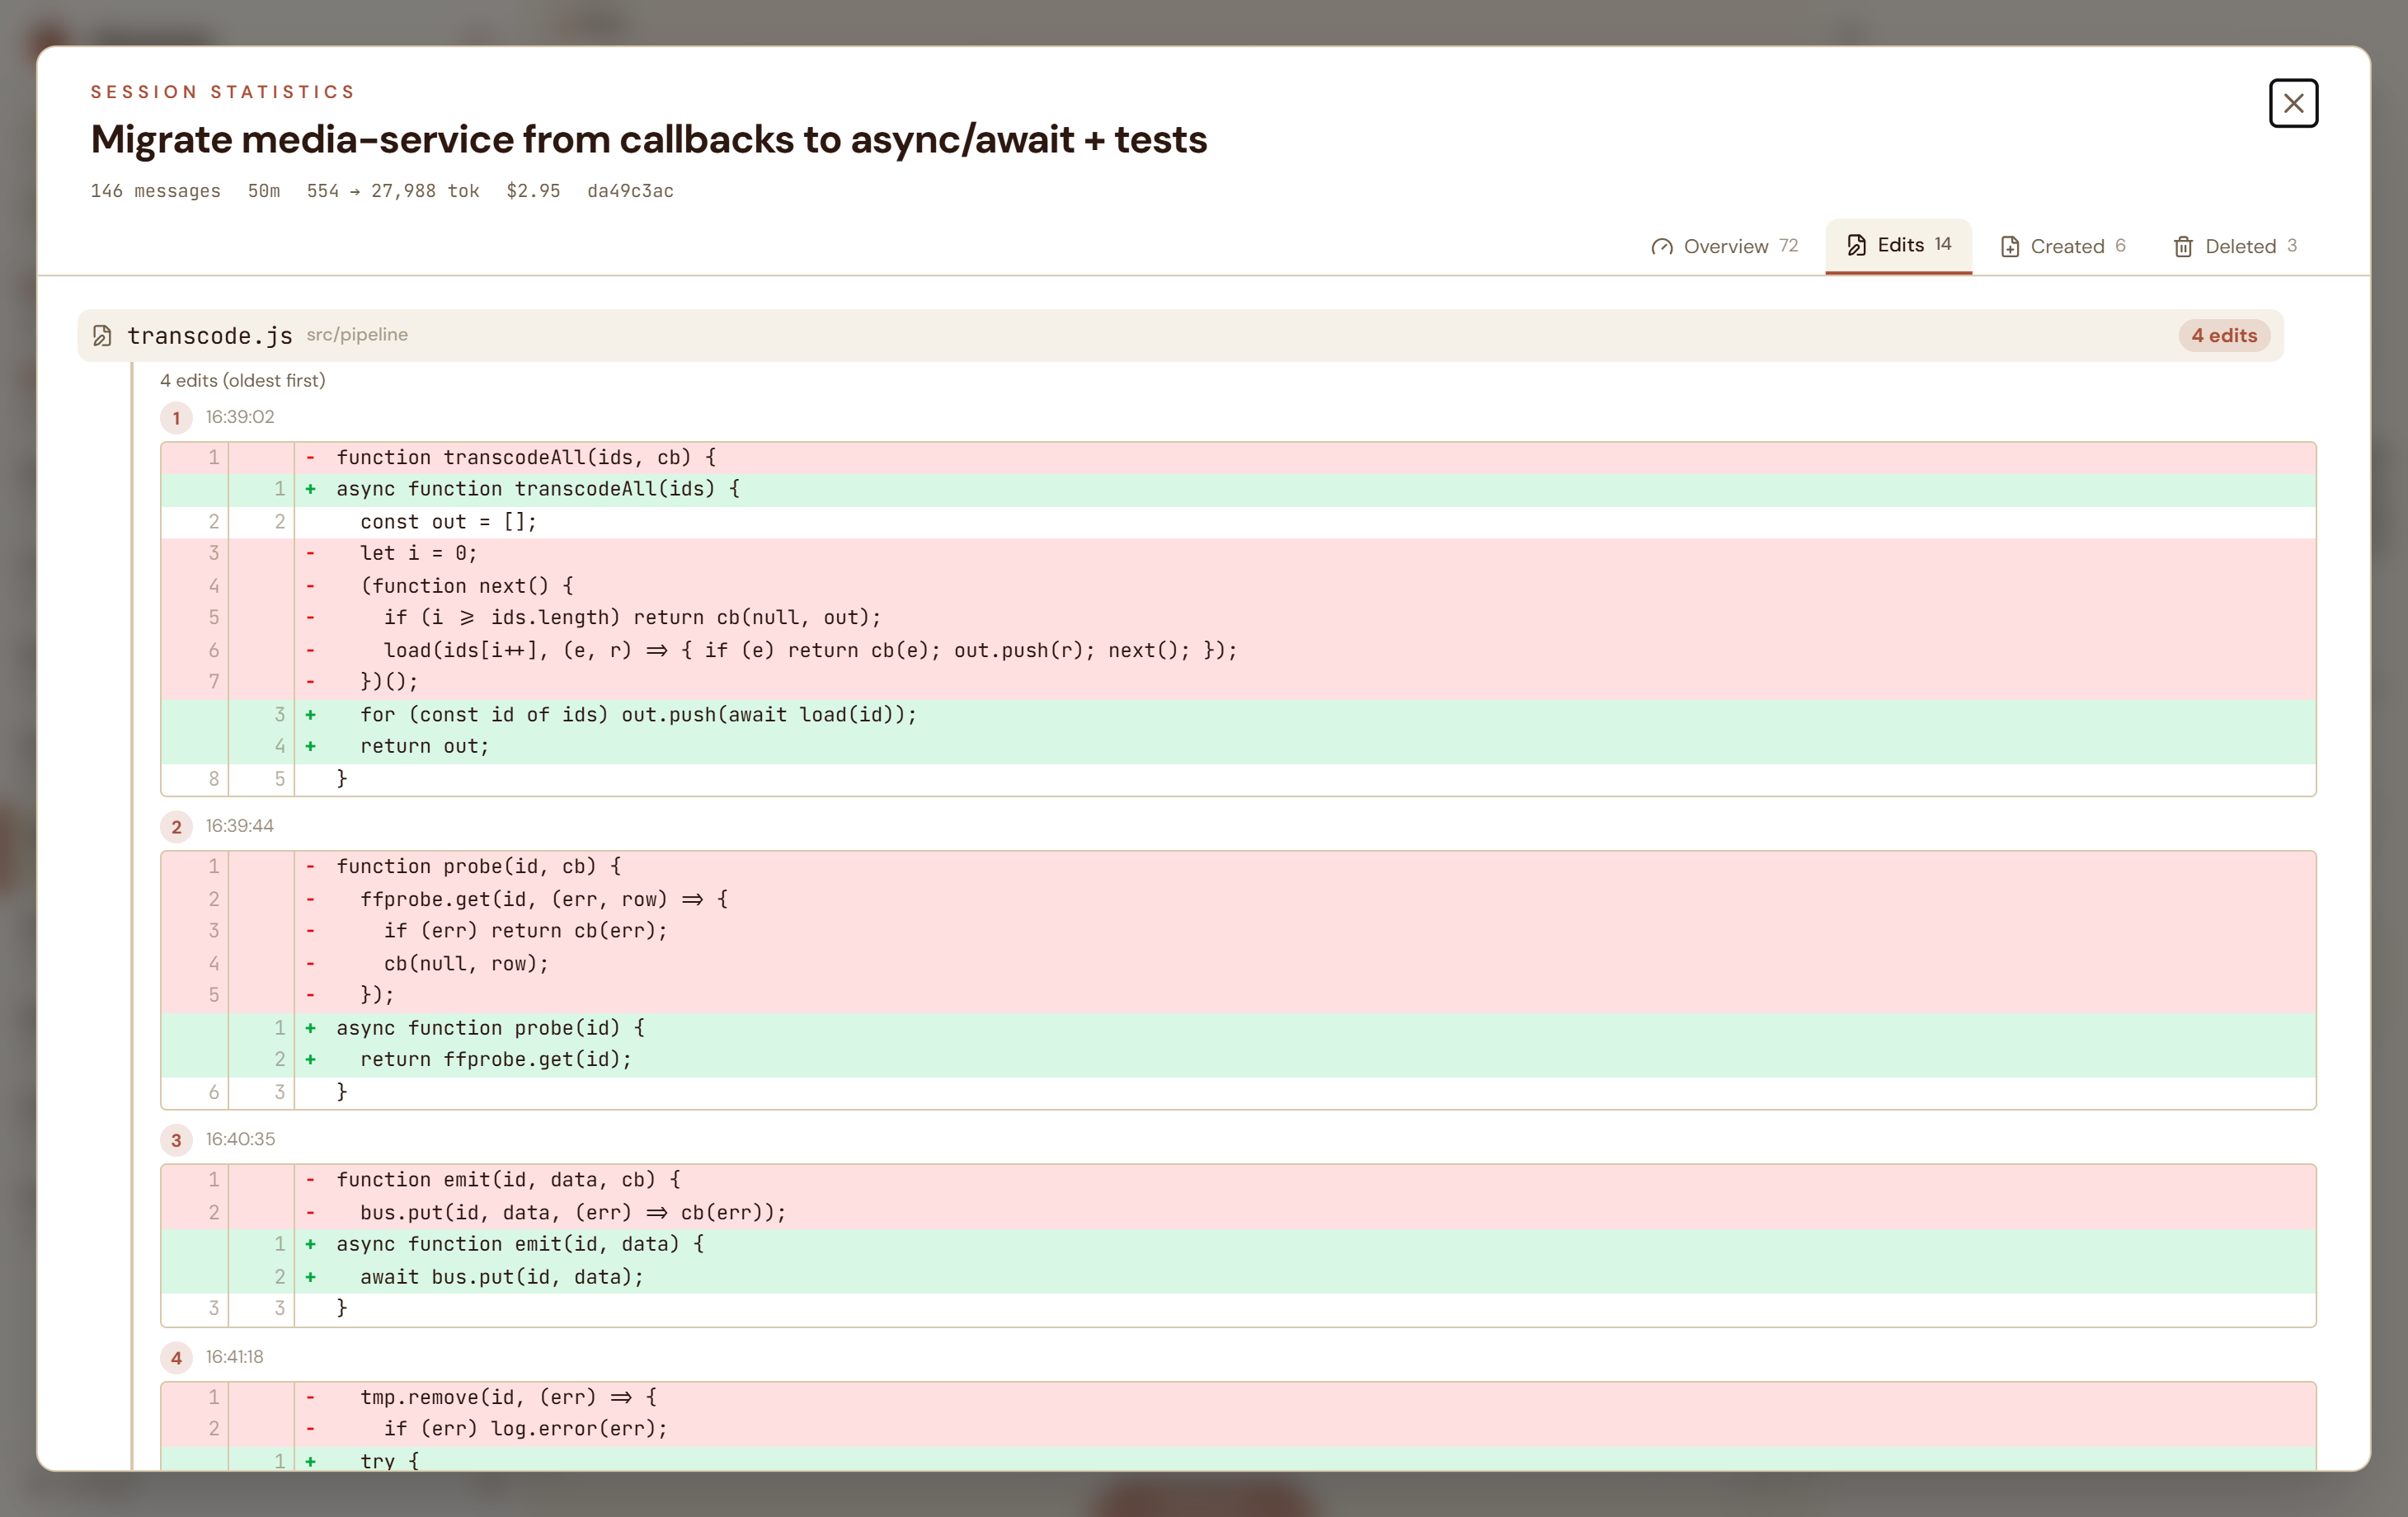
Task: Click added line 'return ffprobe.get(id);'
Action: 1238,1059
